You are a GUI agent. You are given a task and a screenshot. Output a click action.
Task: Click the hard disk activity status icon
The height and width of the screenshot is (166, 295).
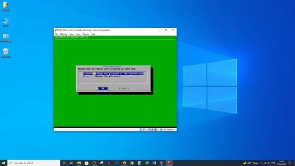click(x=140, y=130)
